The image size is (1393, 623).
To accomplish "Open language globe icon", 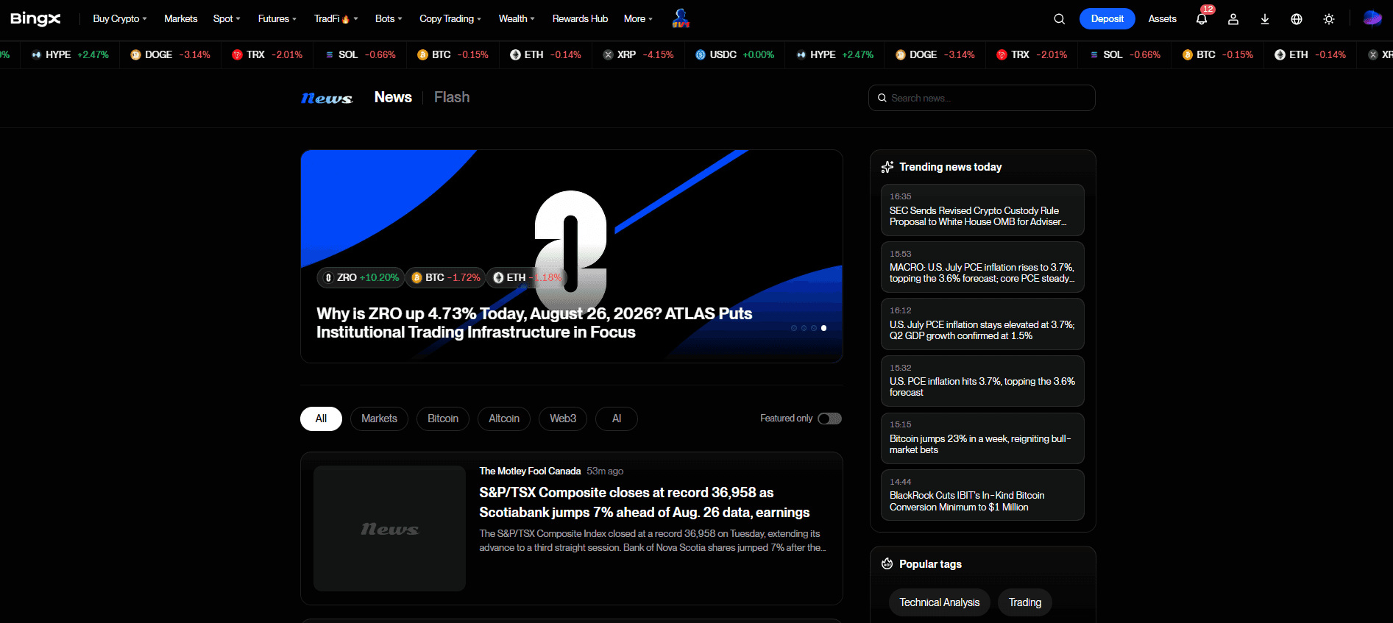I will click(x=1297, y=19).
